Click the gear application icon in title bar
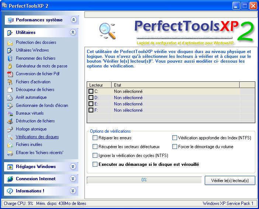 4,6
